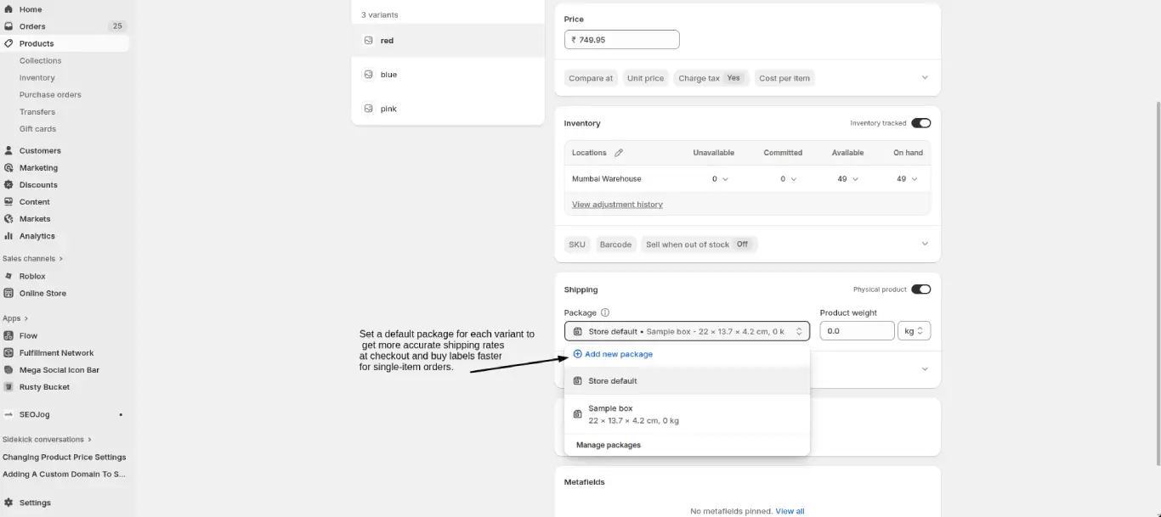Click View all under Metafields
The width and height of the screenshot is (1161, 517).
click(789, 510)
